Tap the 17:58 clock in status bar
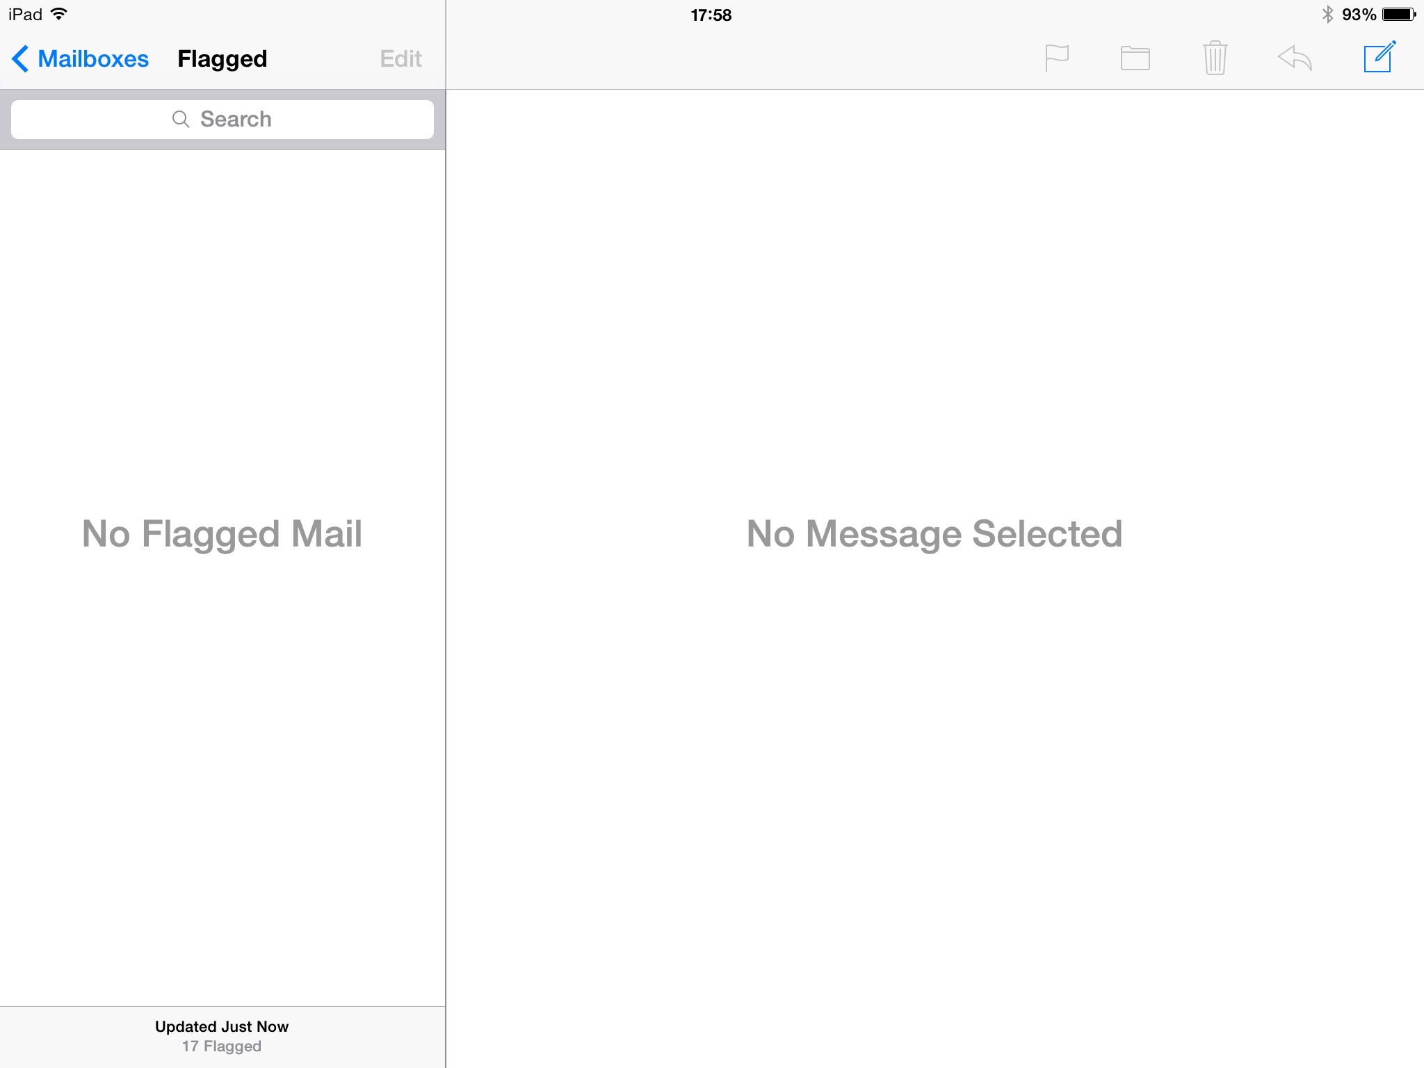1424x1068 pixels. pos(711,15)
